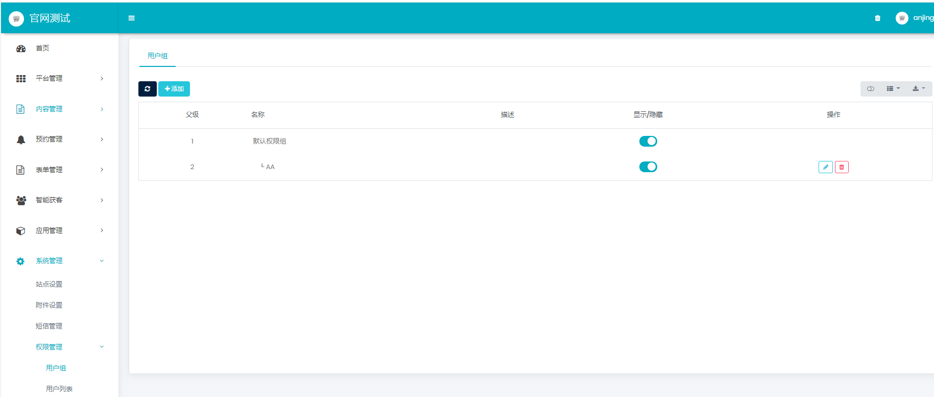Click the edit pencil icon for AA row
This screenshot has width=934, height=397.
pos(825,167)
